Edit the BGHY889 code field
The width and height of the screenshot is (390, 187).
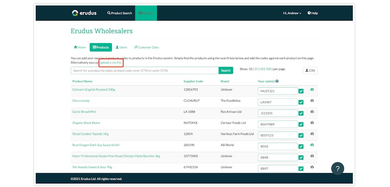278,124
